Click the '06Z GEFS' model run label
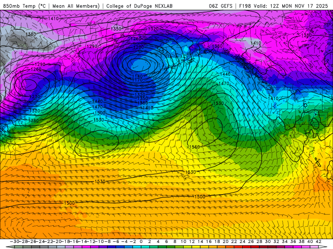The width and height of the screenshot is (333, 249). (221, 6)
